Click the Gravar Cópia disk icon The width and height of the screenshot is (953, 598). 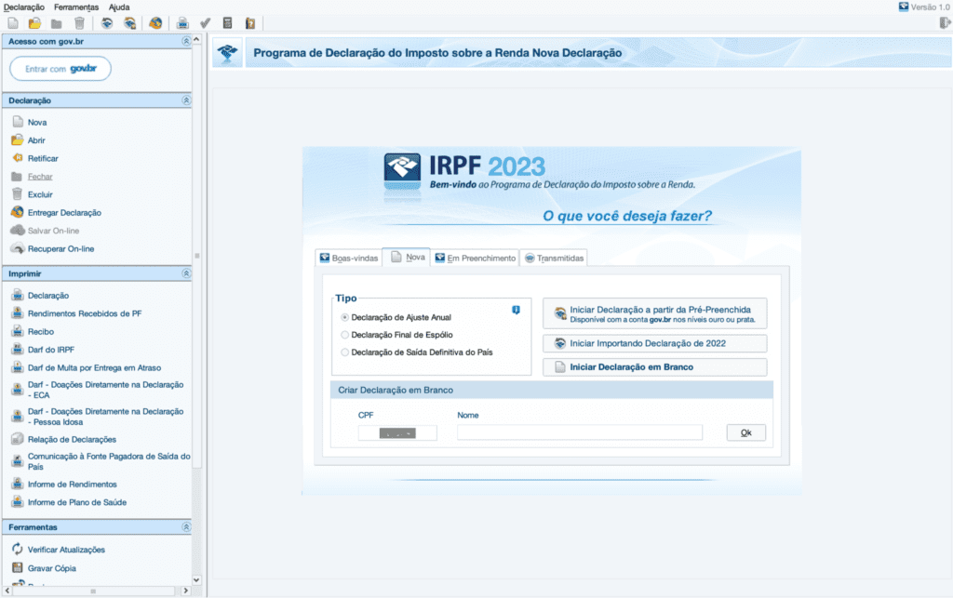pos(18,568)
